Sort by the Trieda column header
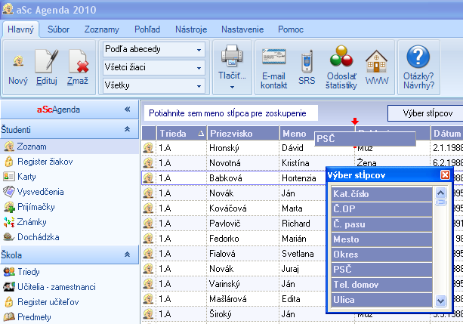 (x=181, y=134)
